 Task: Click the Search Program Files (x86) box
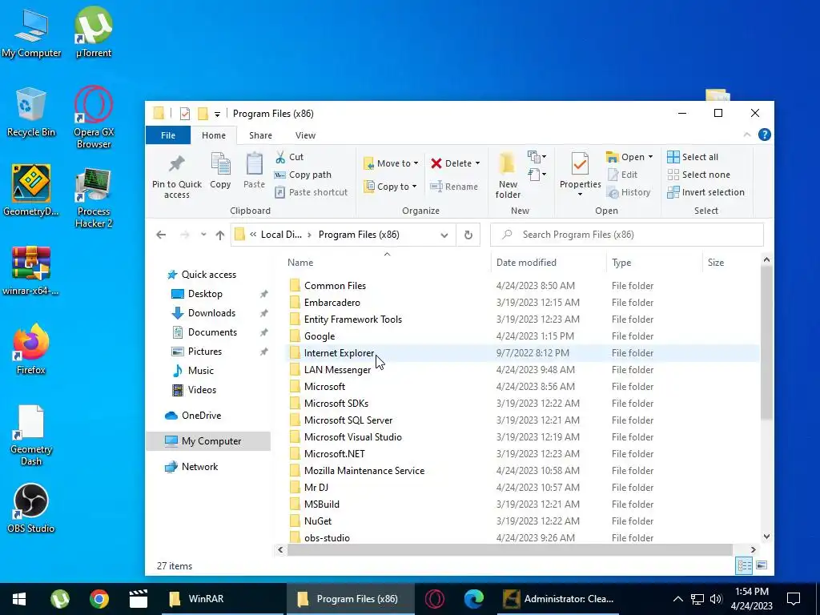pos(626,235)
